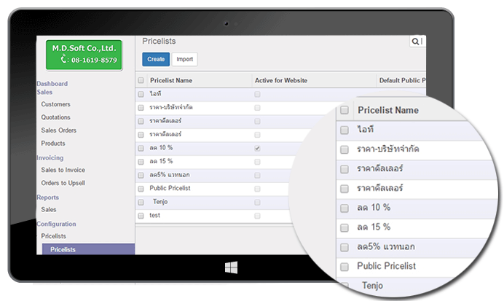Open Sales to Invoice in the sidebar
The height and width of the screenshot is (301, 504).
point(63,170)
